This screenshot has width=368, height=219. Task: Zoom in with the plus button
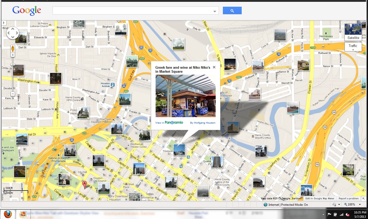pos(13,55)
